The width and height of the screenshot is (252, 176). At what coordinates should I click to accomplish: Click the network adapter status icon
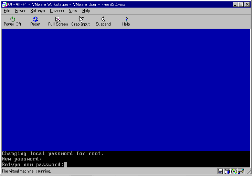point(241,171)
